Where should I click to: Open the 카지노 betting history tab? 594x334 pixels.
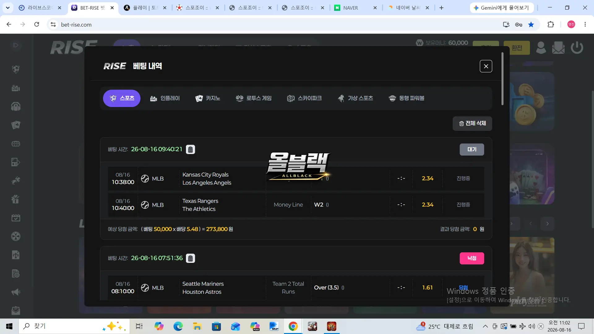pos(208,98)
